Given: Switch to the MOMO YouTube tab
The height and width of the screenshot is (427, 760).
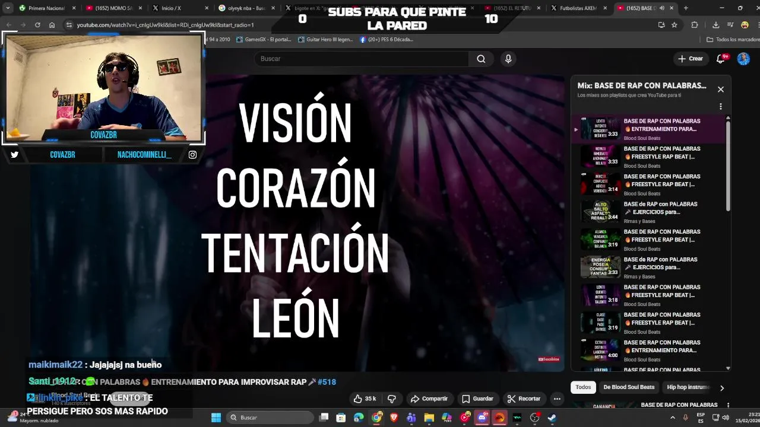Looking at the screenshot, I should point(113,8).
